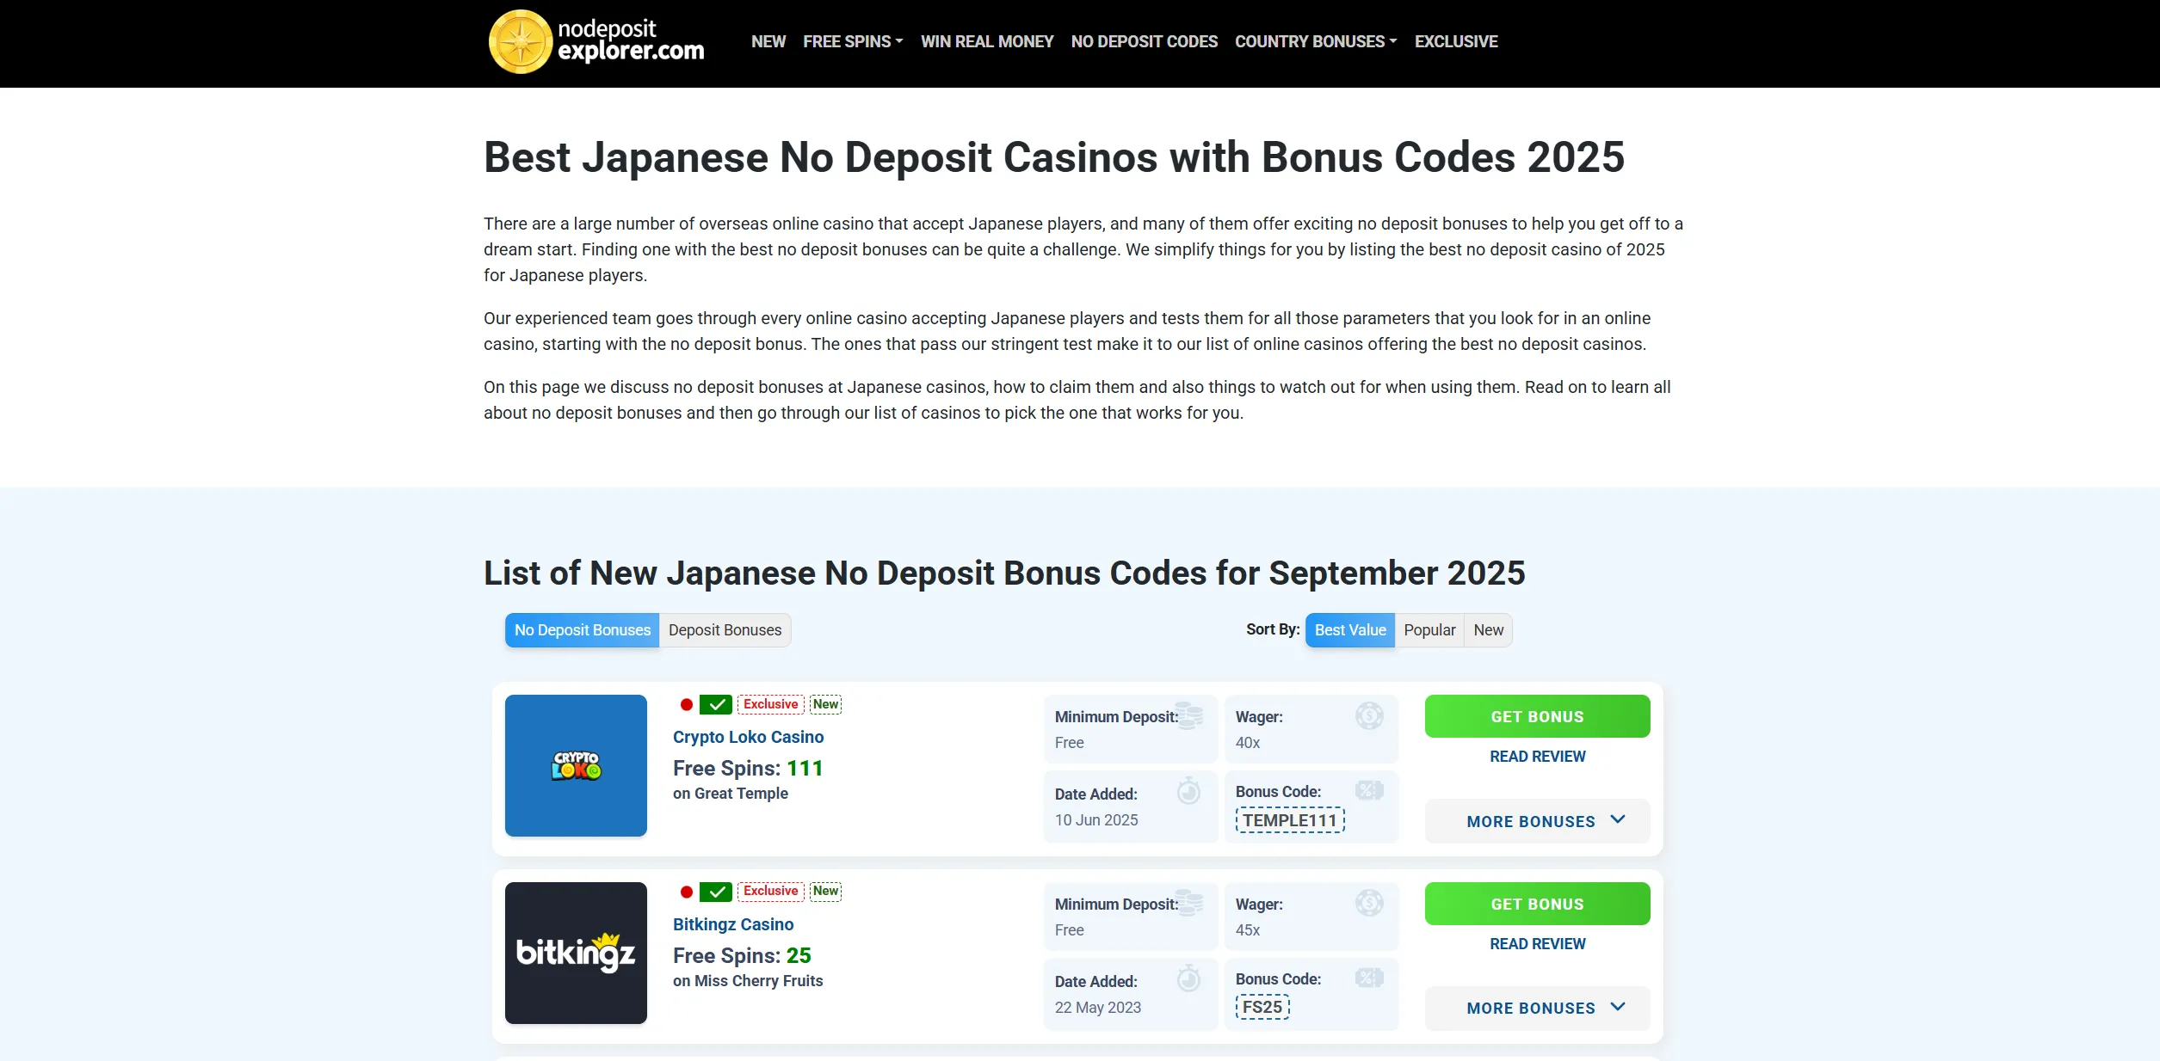Click the red Japan flag dot for Bitkingz
The height and width of the screenshot is (1061, 2160).
pos(686,892)
